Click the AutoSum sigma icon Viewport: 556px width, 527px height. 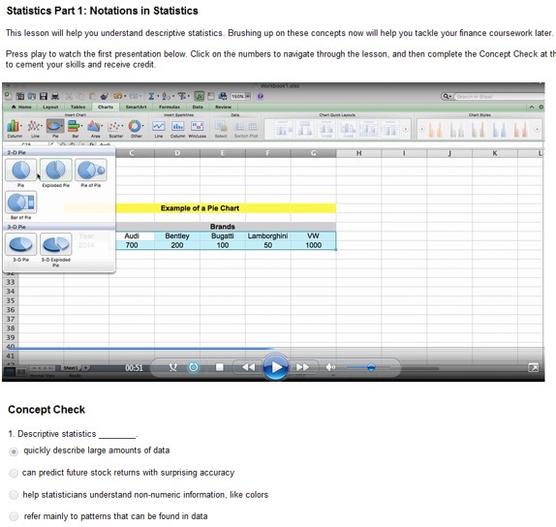coord(151,96)
